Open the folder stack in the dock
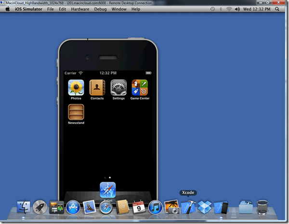Viewport: 289px width, 224px height. coord(246,207)
